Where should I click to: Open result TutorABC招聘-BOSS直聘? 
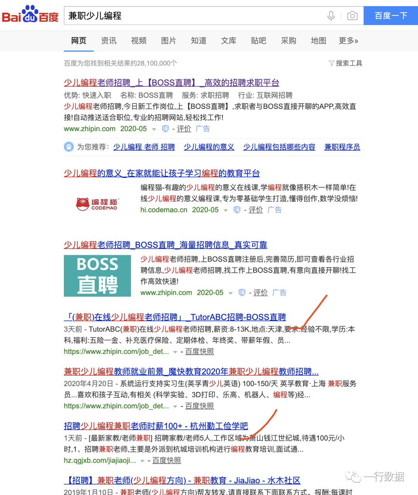tap(175, 317)
